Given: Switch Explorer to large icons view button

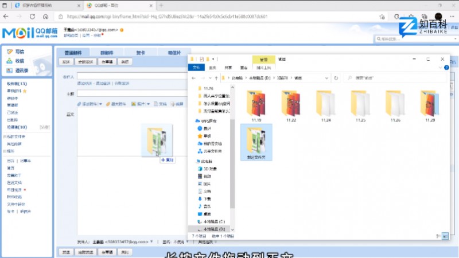Looking at the screenshot, I should tap(445, 236).
